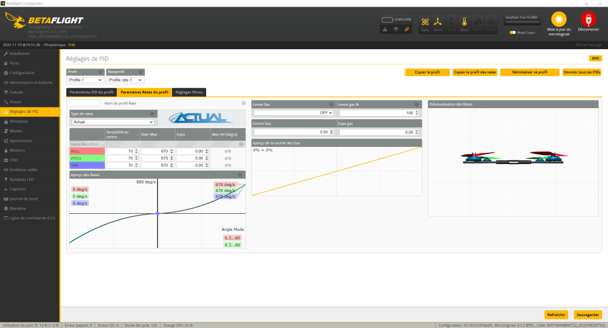
Task: Switch to Réglages filtres tab
Action: click(188, 92)
